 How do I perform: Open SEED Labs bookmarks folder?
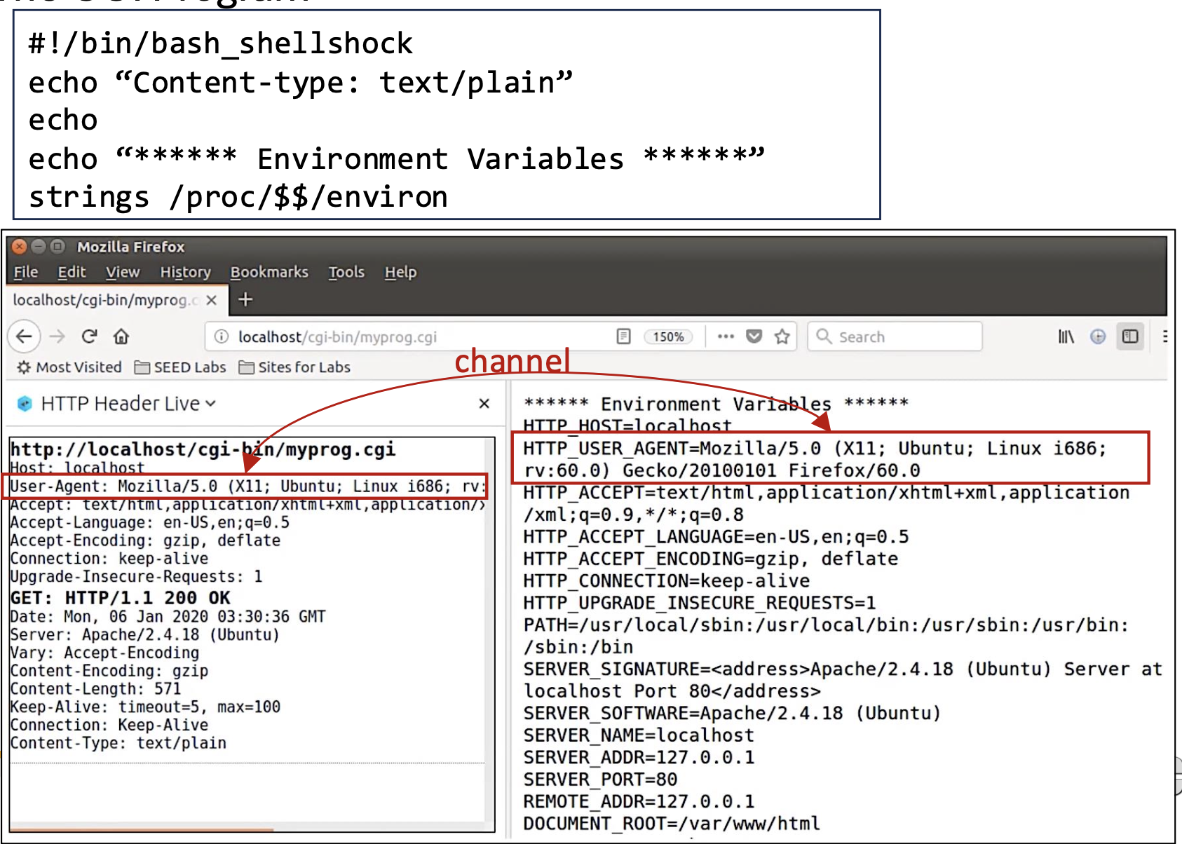[180, 367]
